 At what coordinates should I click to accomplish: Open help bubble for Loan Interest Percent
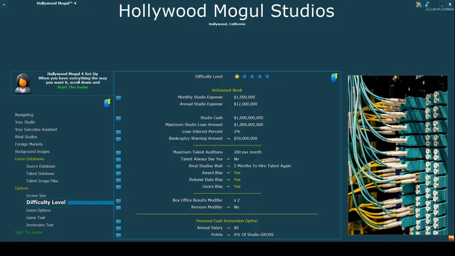click(119, 132)
